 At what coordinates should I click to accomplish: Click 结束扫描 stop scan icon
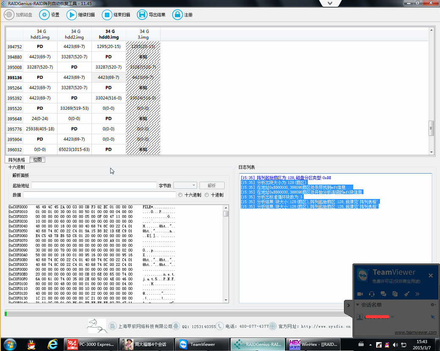(107, 14)
